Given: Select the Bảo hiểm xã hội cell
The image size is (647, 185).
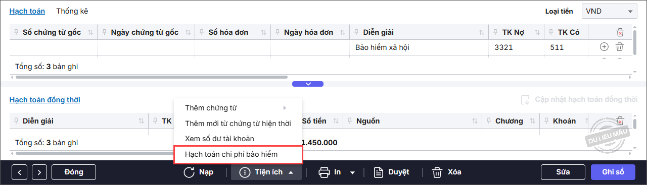Looking at the screenshot, I should coord(419,47).
